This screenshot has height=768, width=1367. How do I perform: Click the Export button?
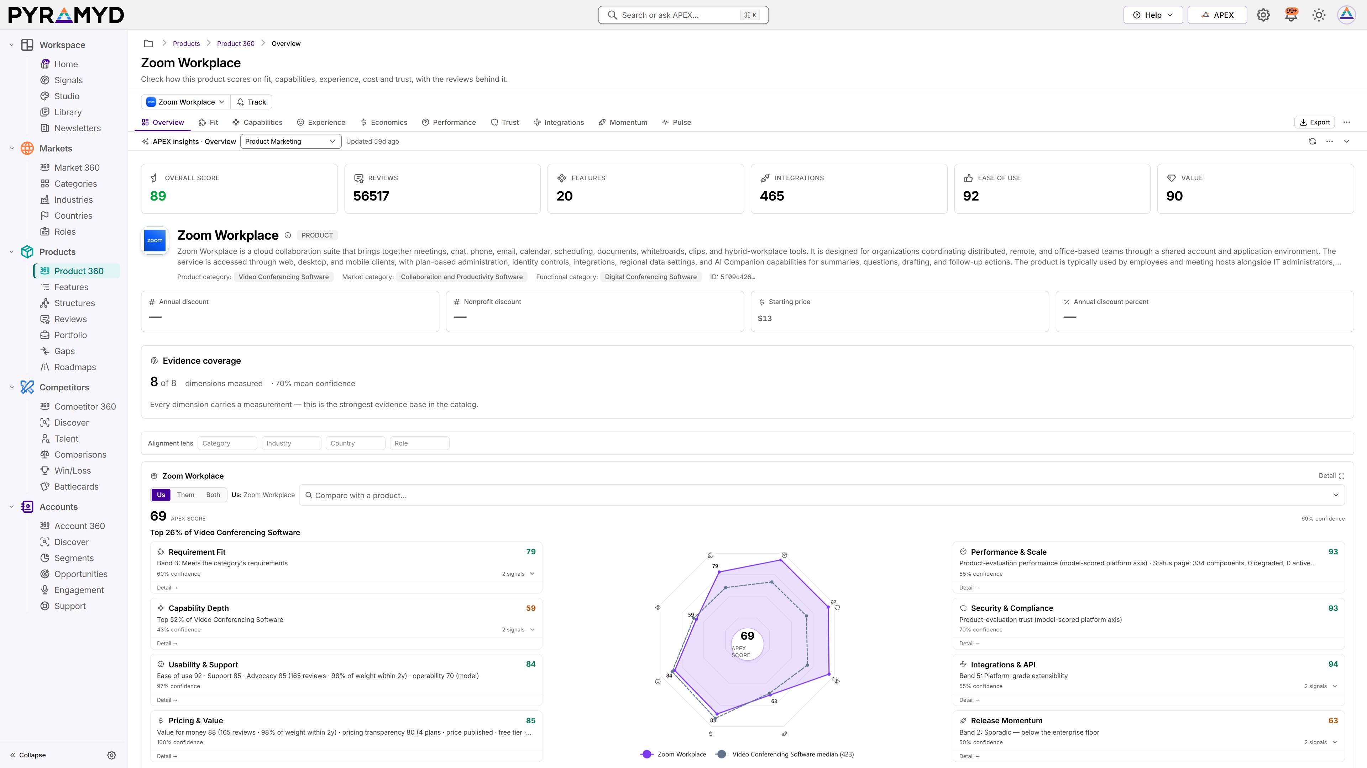tap(1314, 122)
